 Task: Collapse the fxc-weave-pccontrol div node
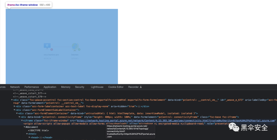[12, 100]
